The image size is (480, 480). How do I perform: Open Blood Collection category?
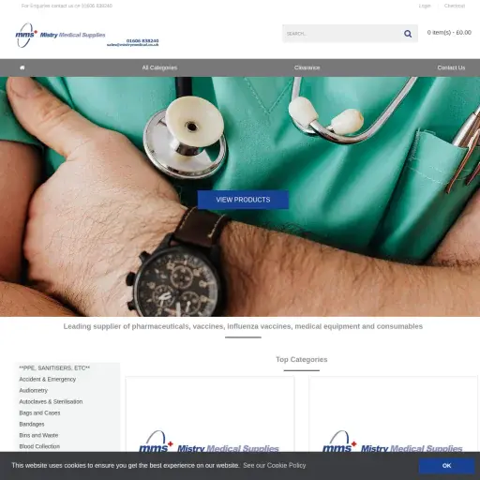(39, 446)
